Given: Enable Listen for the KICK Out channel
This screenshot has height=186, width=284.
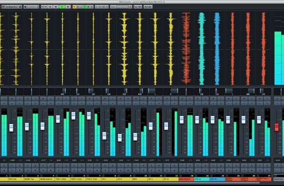Looking at the screenshot, I should coord(12,103).
